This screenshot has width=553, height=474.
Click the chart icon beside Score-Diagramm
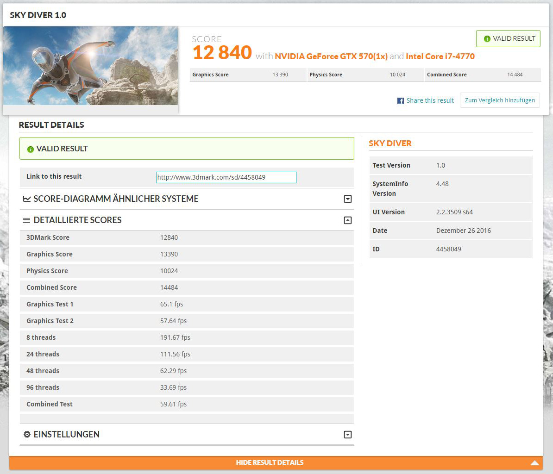[x=27, y=199]
